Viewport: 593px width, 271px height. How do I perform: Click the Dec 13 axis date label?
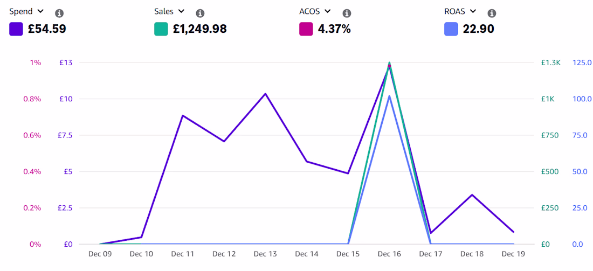pos(265,254)
